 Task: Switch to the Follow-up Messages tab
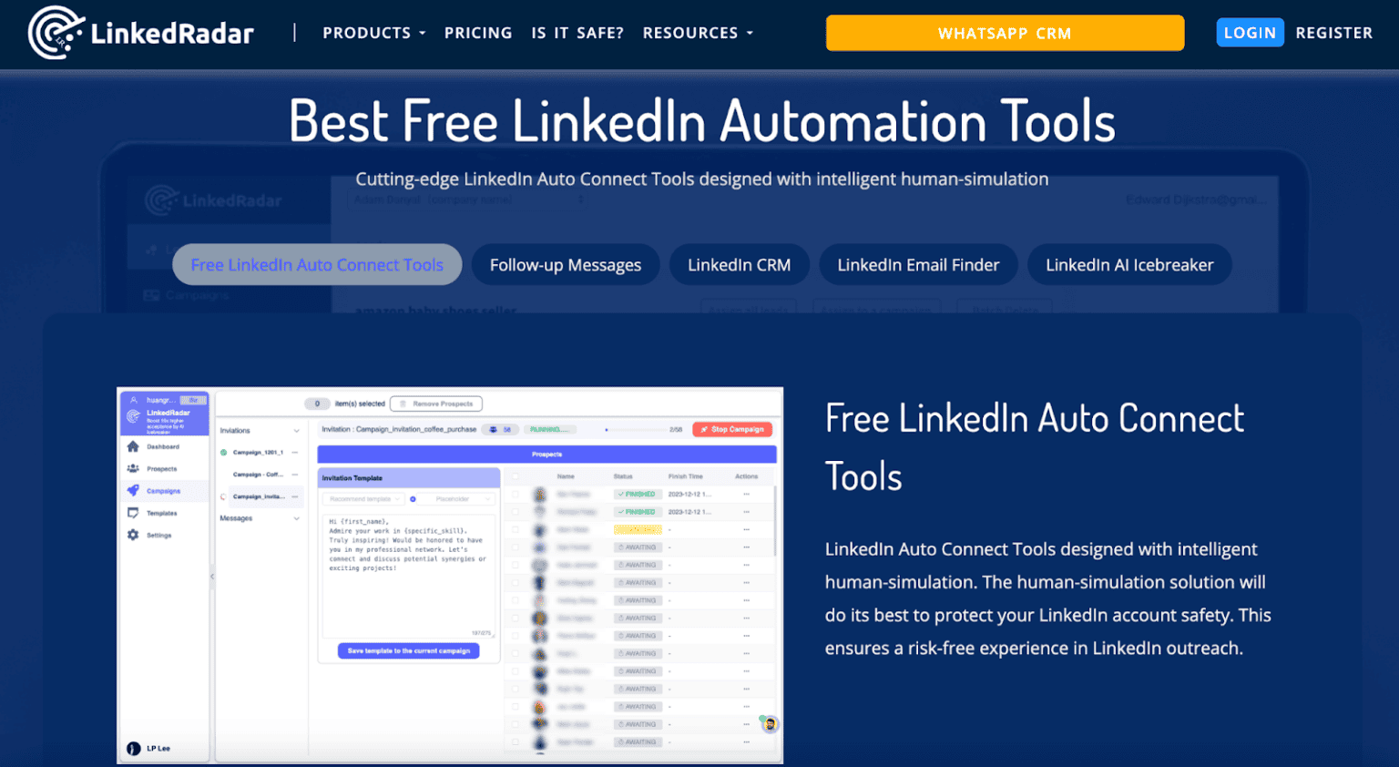click(566, 265)
